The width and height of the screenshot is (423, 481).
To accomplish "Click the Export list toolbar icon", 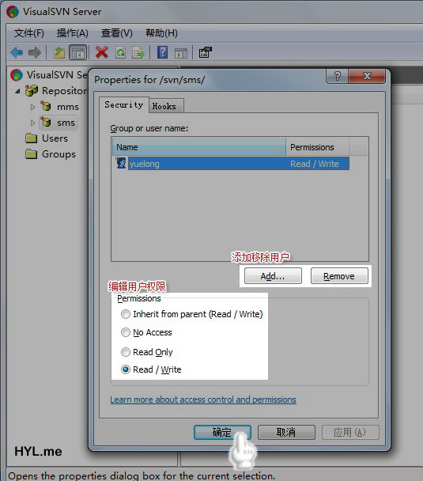I will [x=138, y=53].
